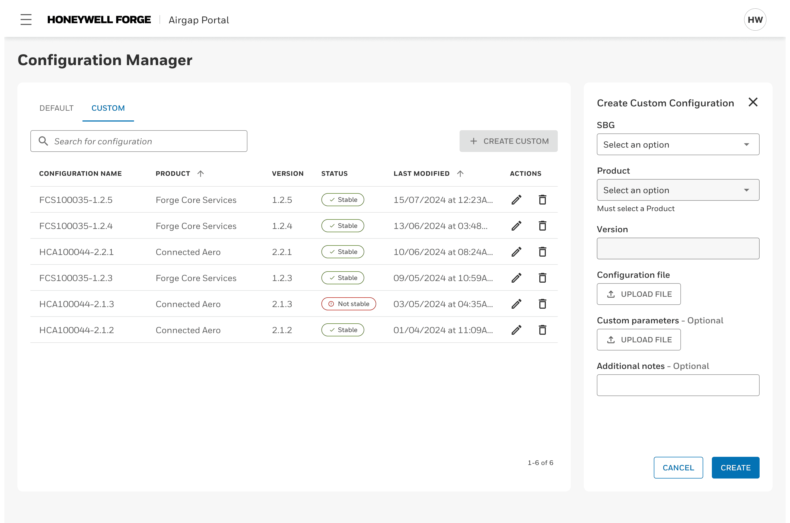Click the delete icon for FCS100035-1.2.4
Screen dimensions: 790x523
[x=542, y=227]
